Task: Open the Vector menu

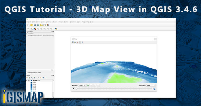Action: (x=61, y=22)
